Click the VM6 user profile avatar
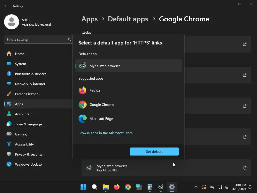Image resolution: width=257 pixels, height=193 pixels. [12, 22]
